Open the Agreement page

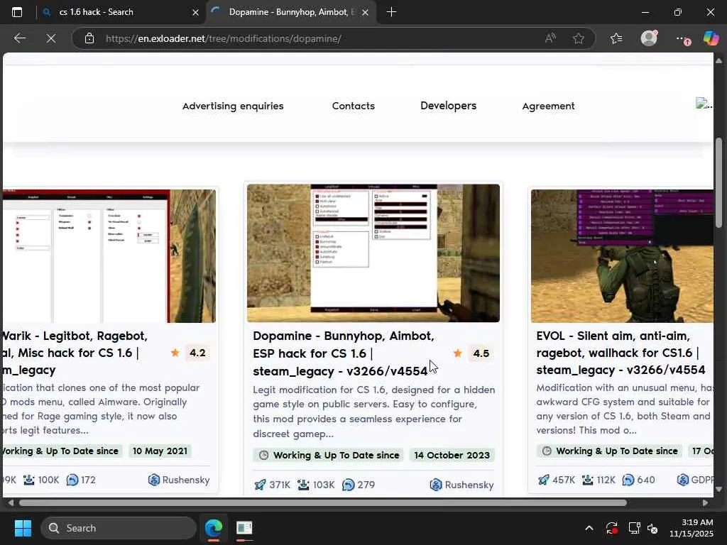(x=549, y=106)
